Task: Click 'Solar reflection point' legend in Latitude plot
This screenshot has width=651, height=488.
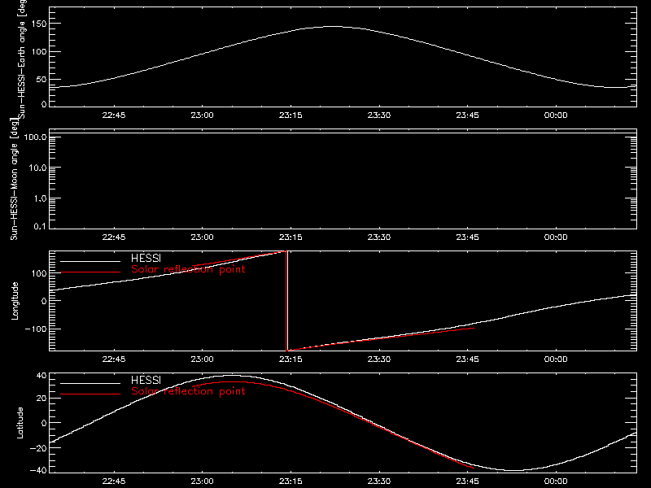Action: coord(188,391)
